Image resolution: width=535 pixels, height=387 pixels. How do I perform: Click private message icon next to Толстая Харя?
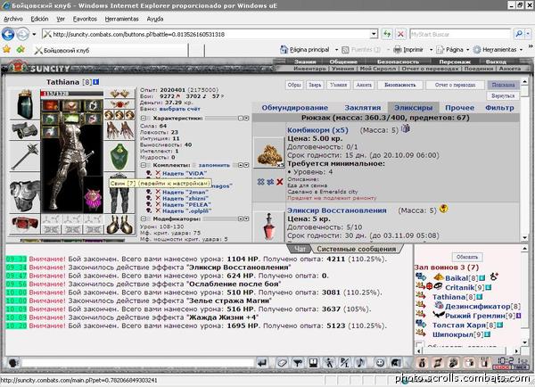[421, 324]
